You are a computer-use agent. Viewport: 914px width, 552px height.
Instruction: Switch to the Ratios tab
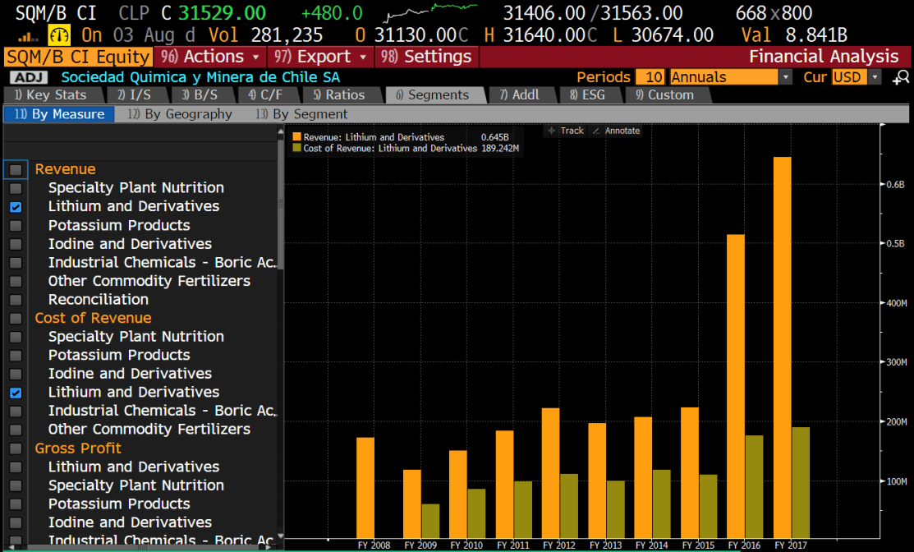(340, 95)
